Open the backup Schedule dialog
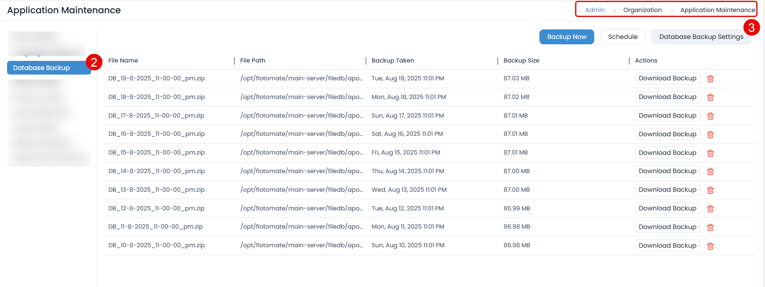This screenshot has height=287, width=765. coord(623,37)
